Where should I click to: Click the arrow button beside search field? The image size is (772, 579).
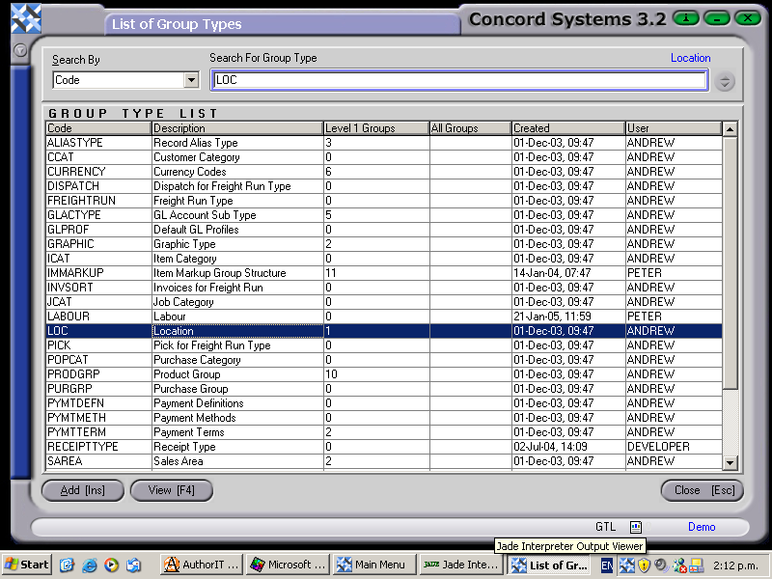click(x=724, y=81)
